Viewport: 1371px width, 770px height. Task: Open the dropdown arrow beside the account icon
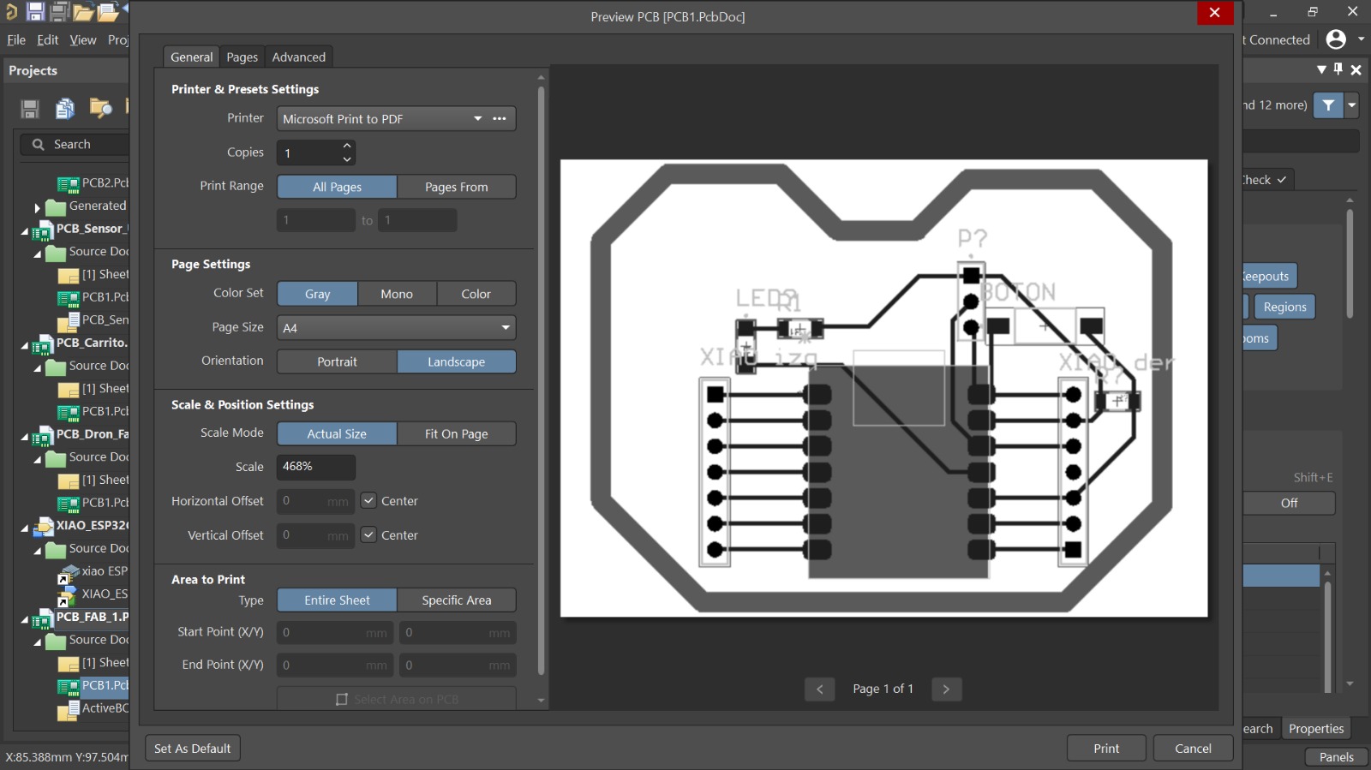click(1361, 39)
